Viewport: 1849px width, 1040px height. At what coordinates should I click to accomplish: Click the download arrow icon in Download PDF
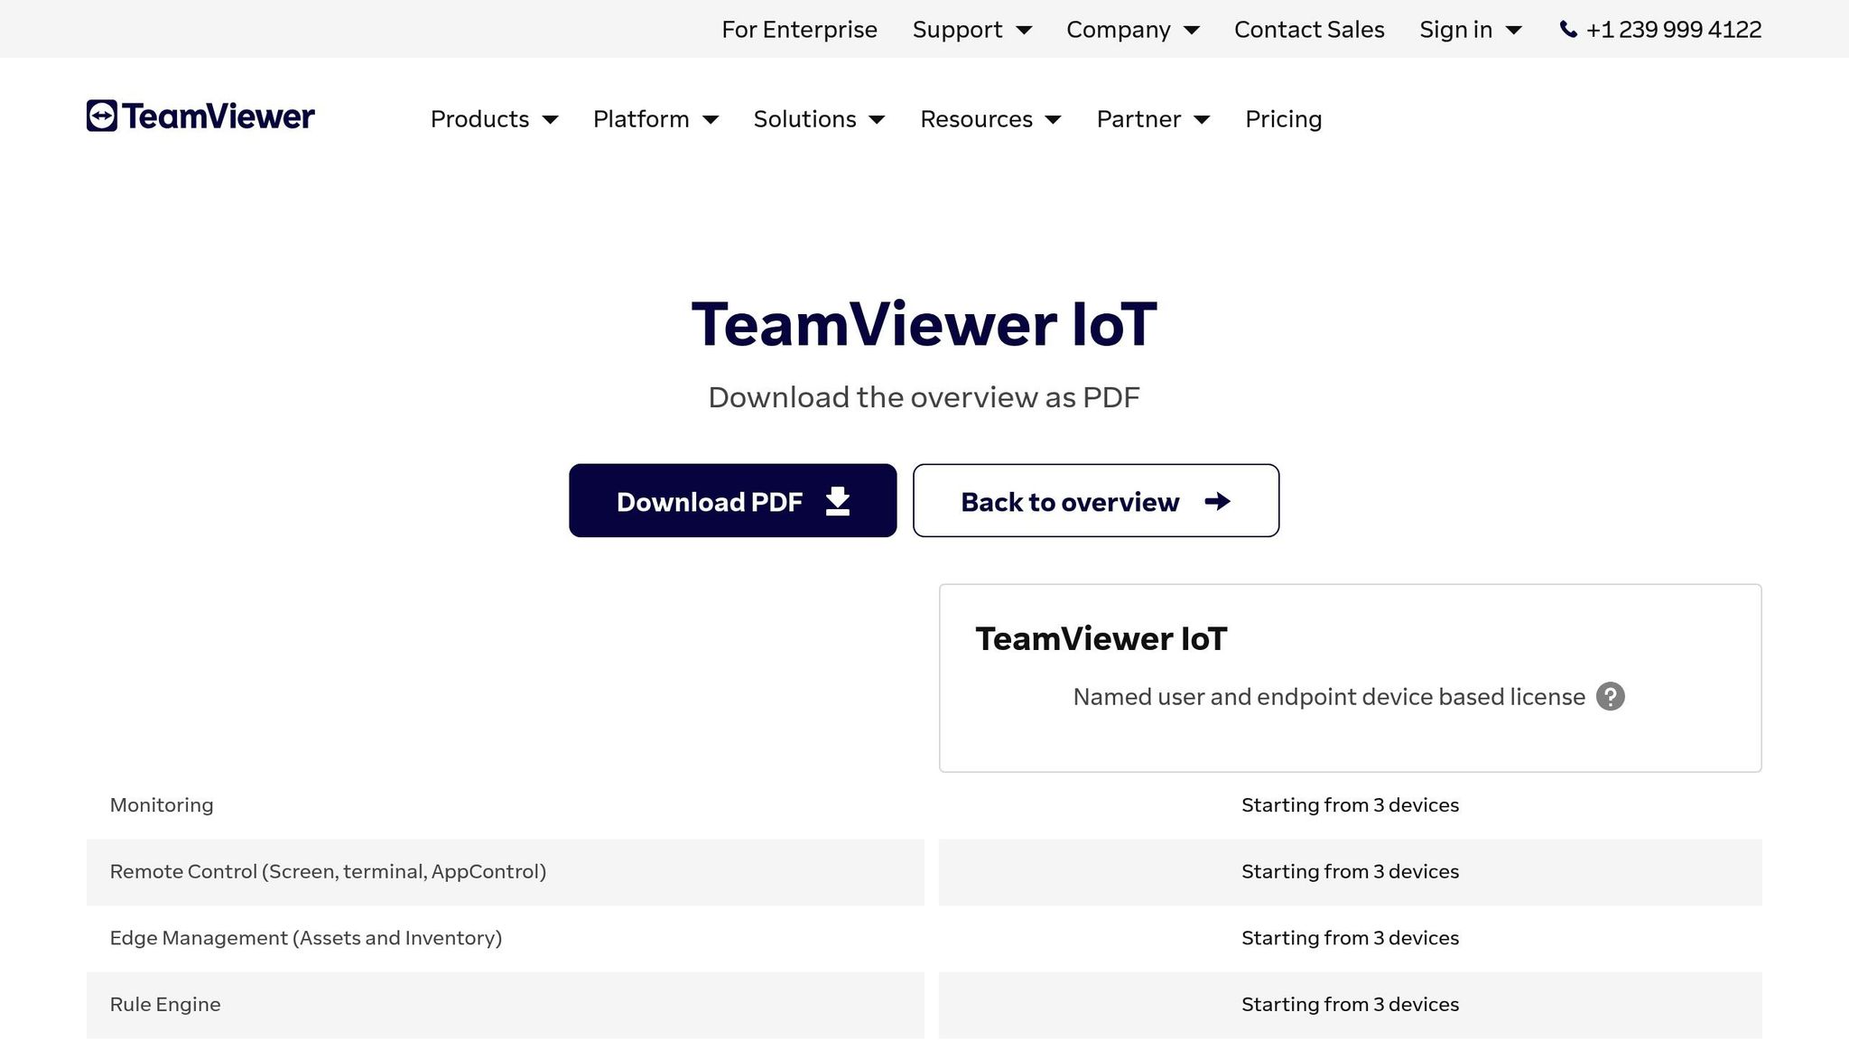[838, 501]
